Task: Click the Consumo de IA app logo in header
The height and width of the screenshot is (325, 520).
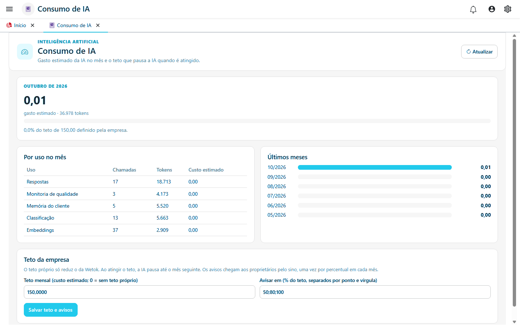Action: pos(28,9)
